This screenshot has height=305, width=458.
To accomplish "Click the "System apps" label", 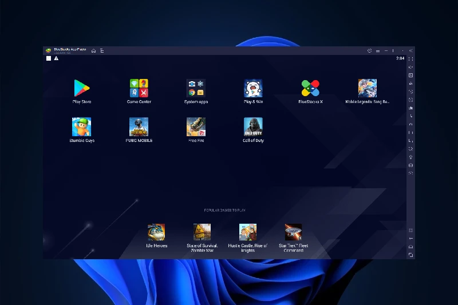I will pos(196,101).
